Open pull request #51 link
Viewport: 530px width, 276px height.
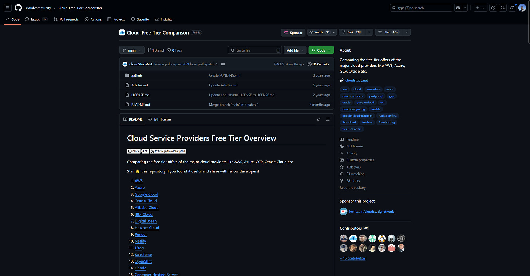click(186, 64)
